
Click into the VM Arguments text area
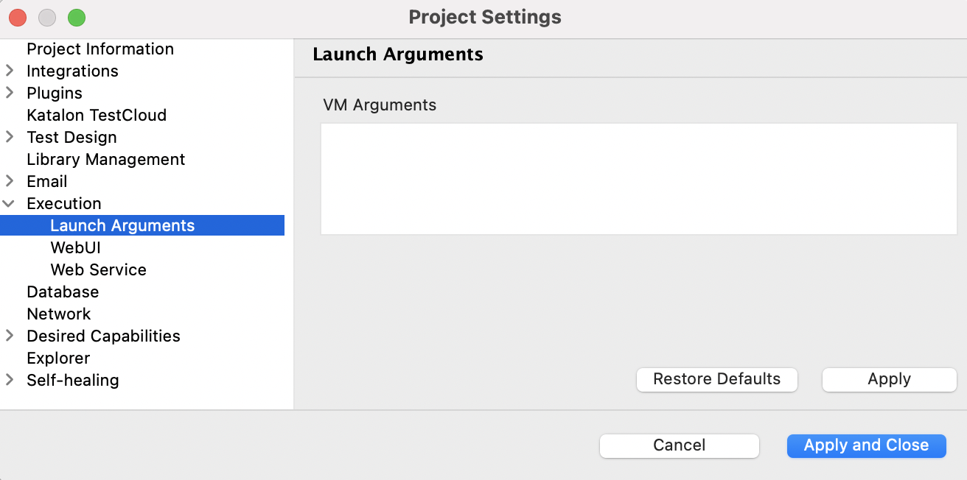[x=639, y=179]
